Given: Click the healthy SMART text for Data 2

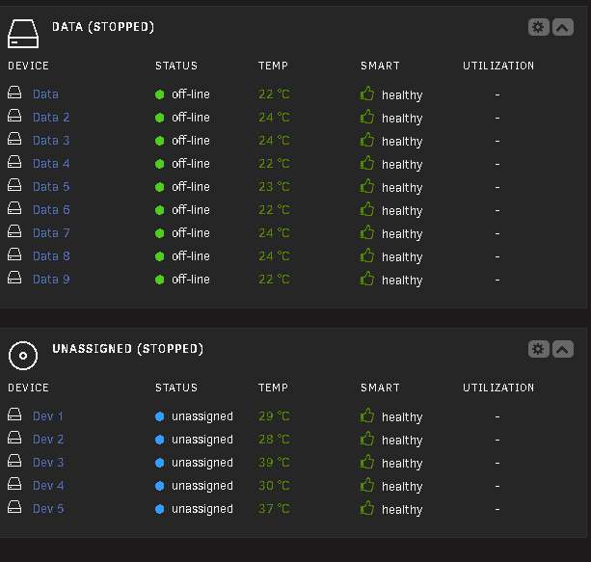Looking at the screenshot, I should click(x=402, y=119).
